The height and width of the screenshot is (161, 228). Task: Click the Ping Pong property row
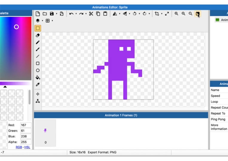(219, 119)
